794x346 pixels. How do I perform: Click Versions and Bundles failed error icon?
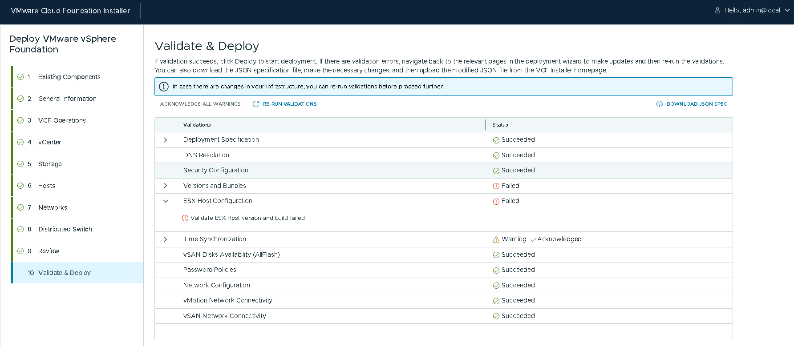click(x=496, y=186)
